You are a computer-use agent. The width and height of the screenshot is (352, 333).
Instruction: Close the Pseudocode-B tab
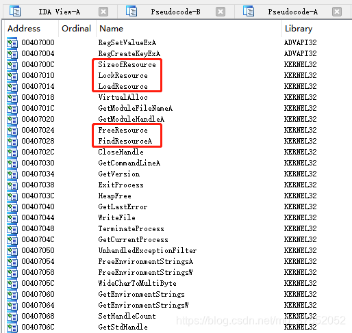tap(221, 12)
